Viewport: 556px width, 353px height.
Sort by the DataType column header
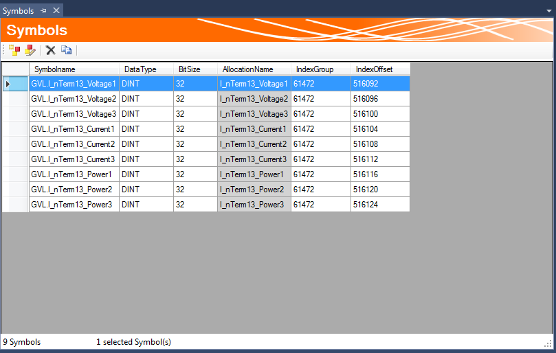[x=146, y=69]
